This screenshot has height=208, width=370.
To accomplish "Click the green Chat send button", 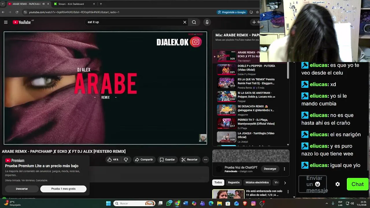I will click(x=358, y=184).
